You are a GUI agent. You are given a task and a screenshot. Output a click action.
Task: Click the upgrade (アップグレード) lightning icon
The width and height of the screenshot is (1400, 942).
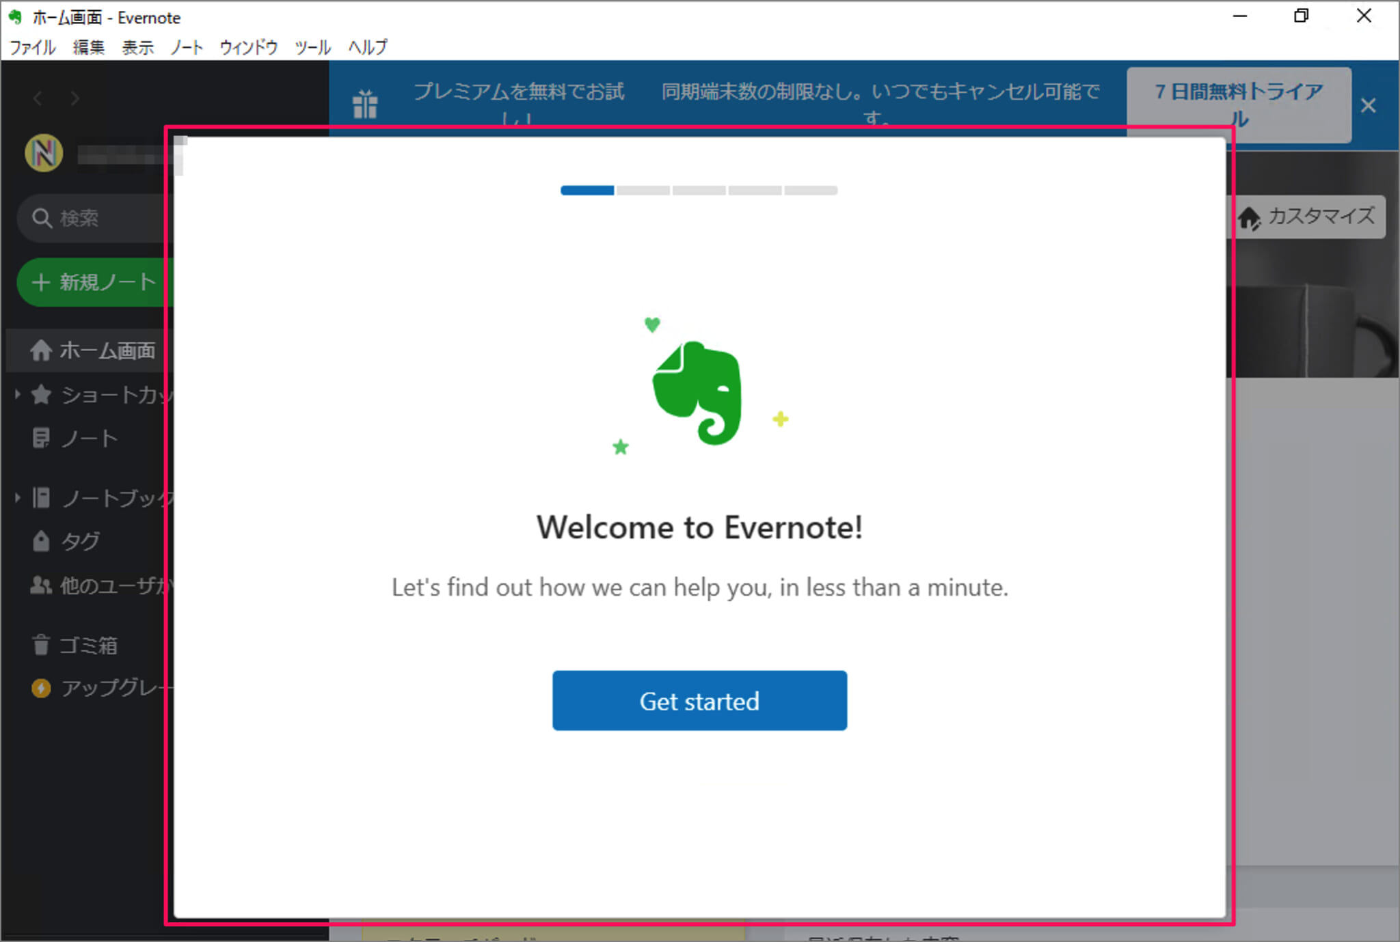click(x=41, y=689)
